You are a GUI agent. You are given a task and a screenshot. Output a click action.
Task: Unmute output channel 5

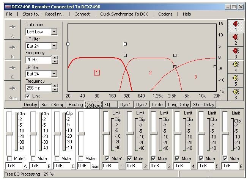click(201, 159)
